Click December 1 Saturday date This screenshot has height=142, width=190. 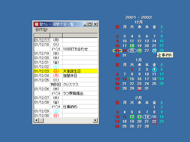click(x=161, y=32)
